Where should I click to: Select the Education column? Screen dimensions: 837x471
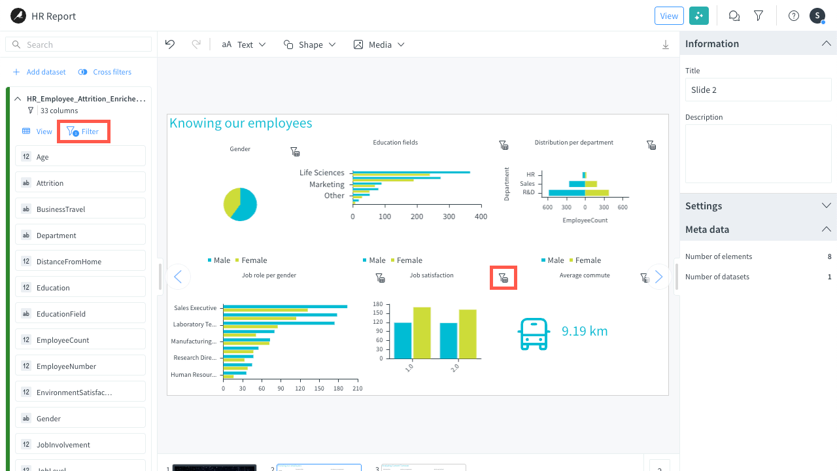pyautogui.click(x=80, y=288)
